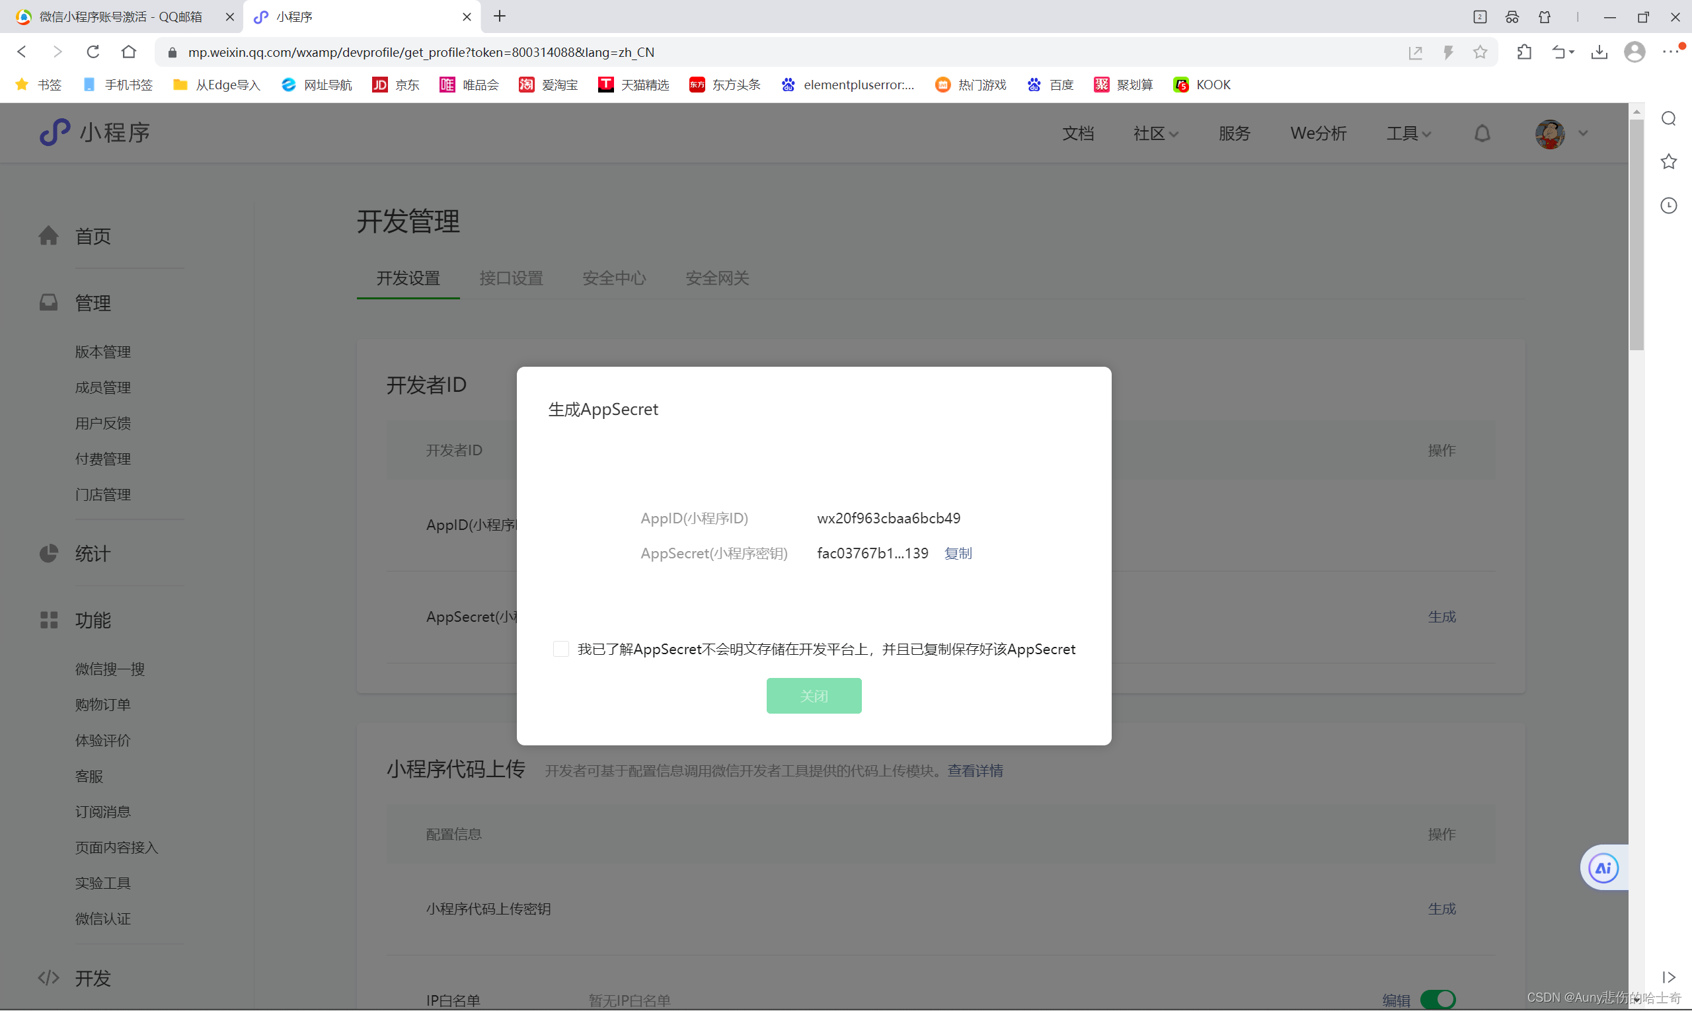
Task: Collapse the sidebar with bottom arrow
Action: (1670, 977)
